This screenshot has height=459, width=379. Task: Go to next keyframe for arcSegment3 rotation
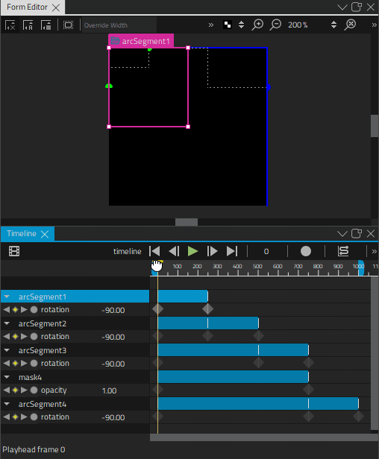pos(24,364)
